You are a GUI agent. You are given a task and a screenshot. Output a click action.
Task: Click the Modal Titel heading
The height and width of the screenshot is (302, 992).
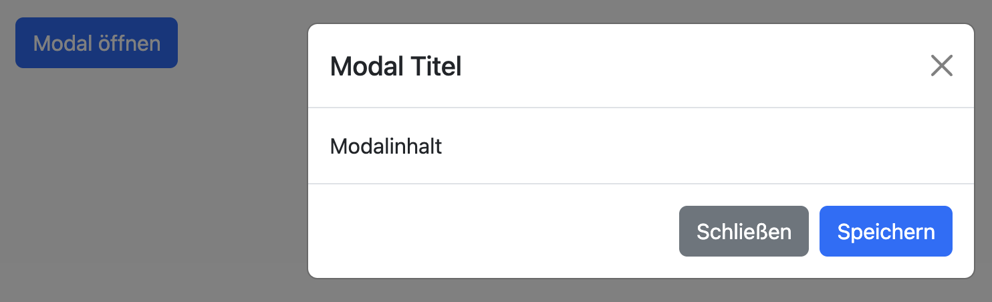tap(396, 67)
